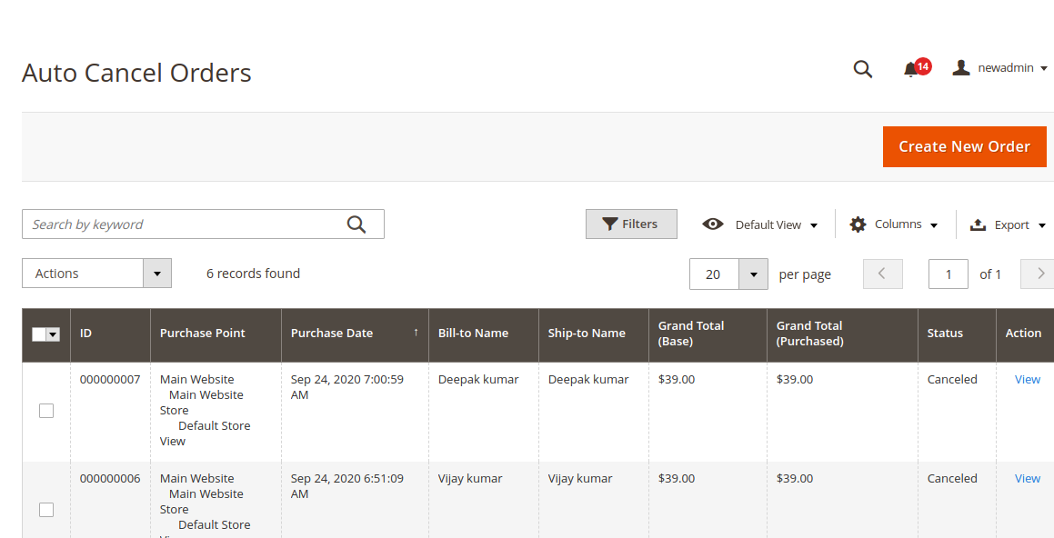1054x538 pixels.
Task: Click the current page number field
Action: (x=948, y=274)
